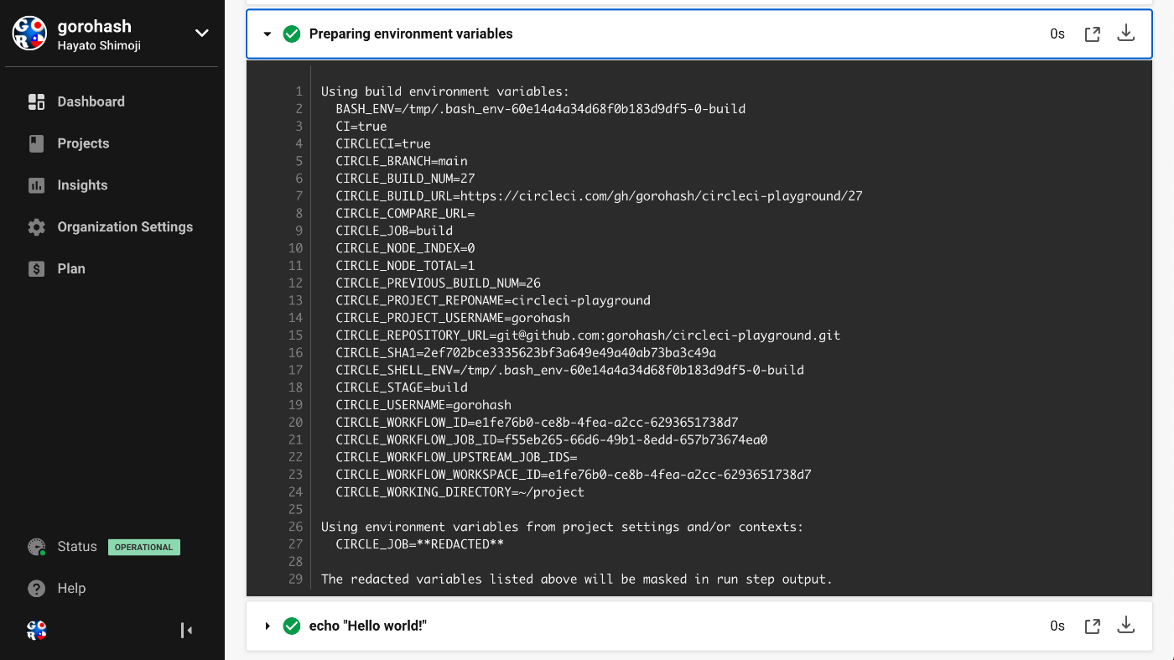Viewport: 1174px width, 660px height.
Task: Click the OPERATIONAL status badge
Action: point(143,548)
